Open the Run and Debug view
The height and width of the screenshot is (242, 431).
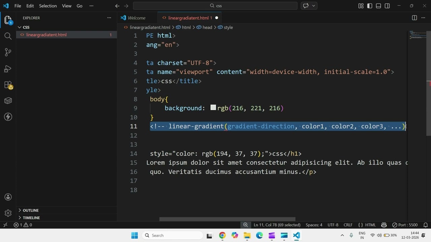8,69
